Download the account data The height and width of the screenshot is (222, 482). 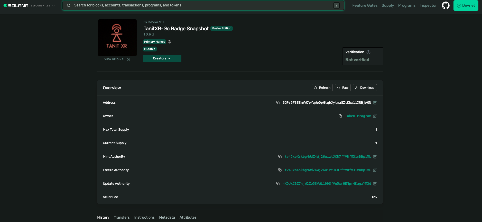(365, 88)
